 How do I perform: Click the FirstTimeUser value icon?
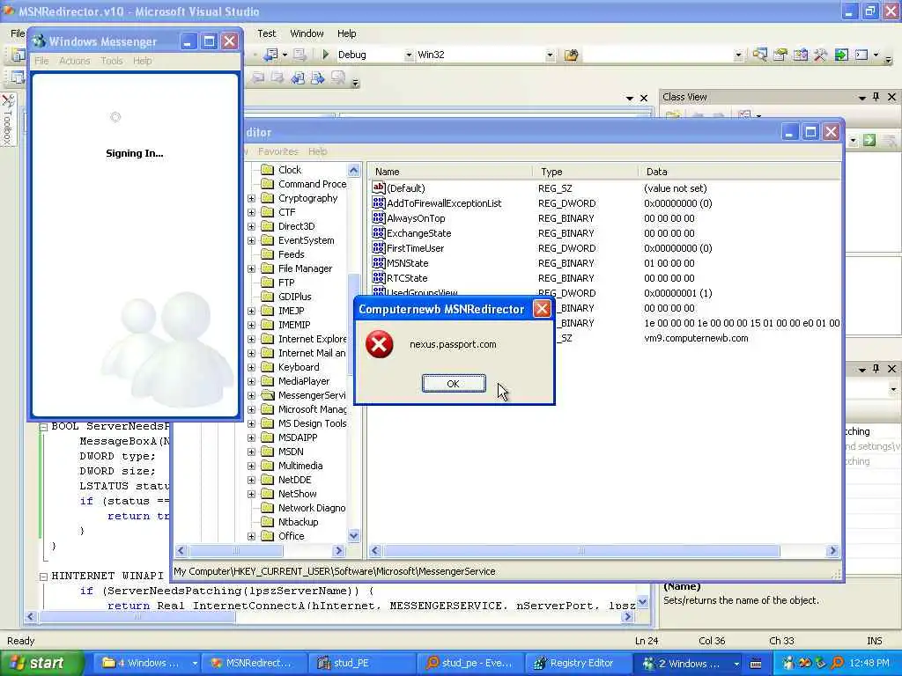[x=379, y=247]
